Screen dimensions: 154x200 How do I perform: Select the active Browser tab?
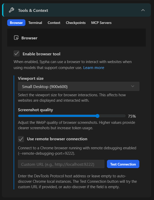coord(16,23)
